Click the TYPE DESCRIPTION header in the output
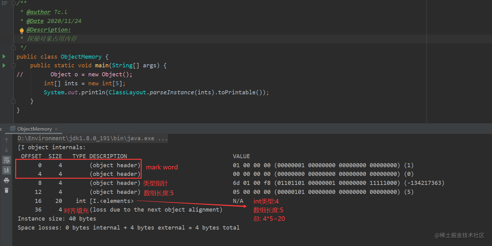 coord(100,156)
